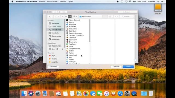Click the Buscar search field in dialog
Screen dimensions: 175x98
[x=127, y=17]
